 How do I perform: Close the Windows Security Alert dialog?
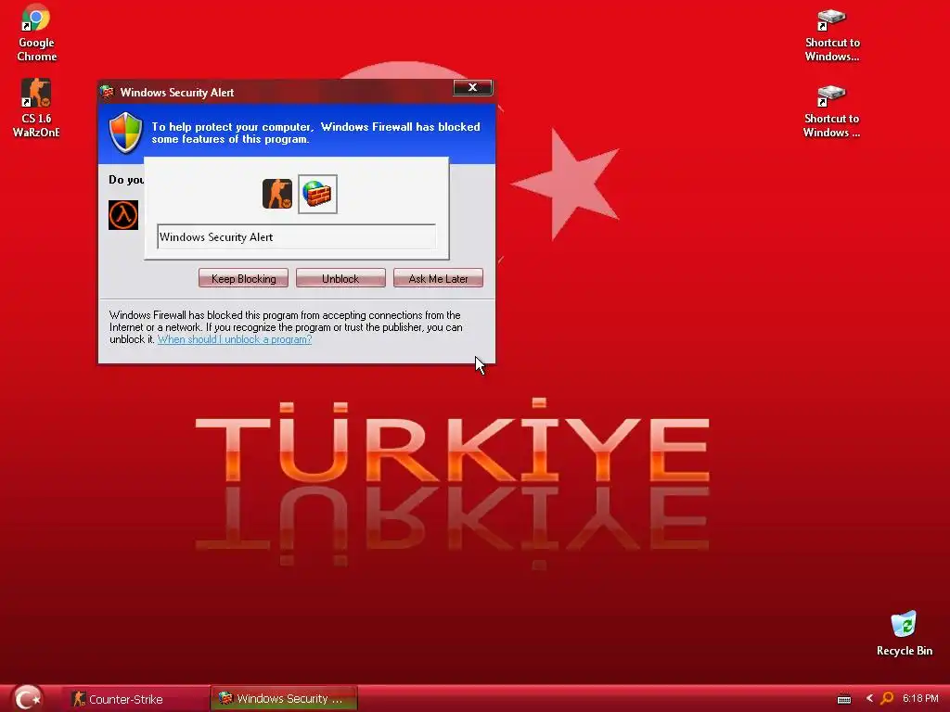point(472,87)
